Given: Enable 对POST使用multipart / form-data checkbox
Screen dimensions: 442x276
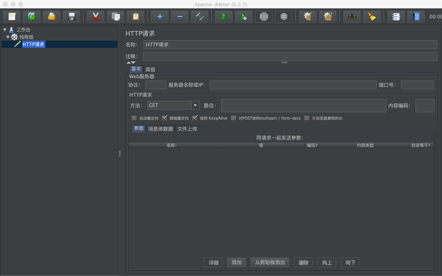Looking at the screenshot, I should click(233, 118).
